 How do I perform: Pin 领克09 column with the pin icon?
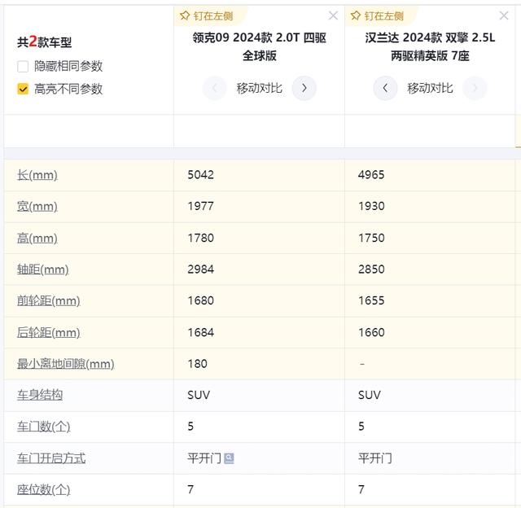(x=185, y=15)
